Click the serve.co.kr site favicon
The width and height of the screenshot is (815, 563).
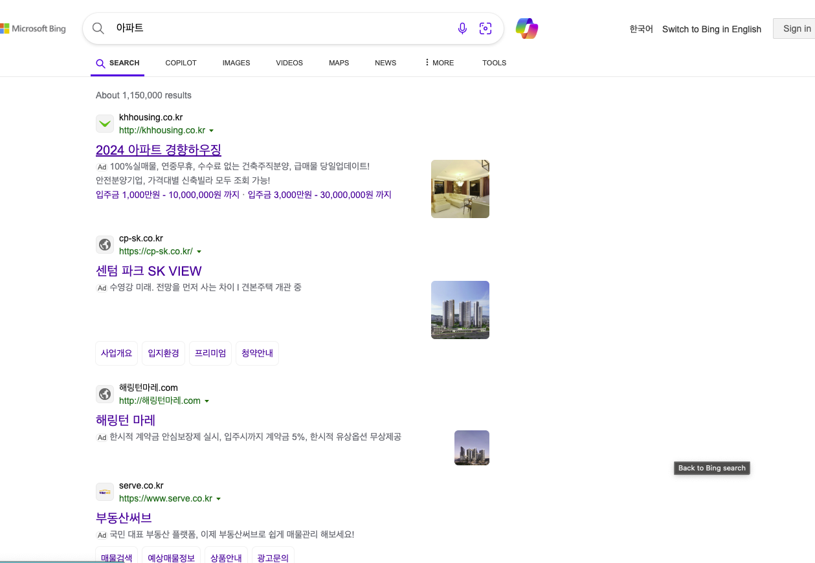click(104, 492)
